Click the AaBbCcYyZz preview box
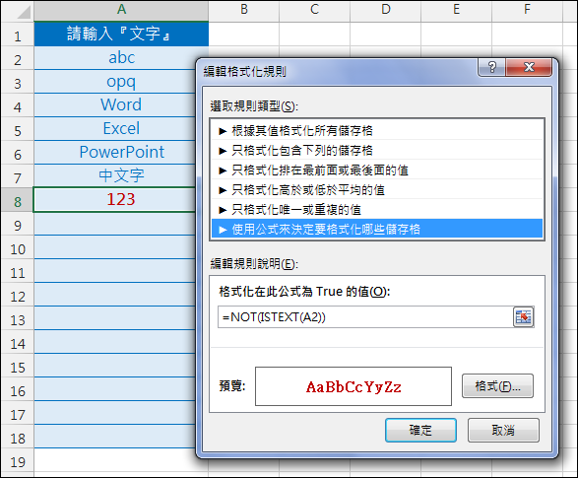Viewport: 578px width, 478px height. click(353, 386)
